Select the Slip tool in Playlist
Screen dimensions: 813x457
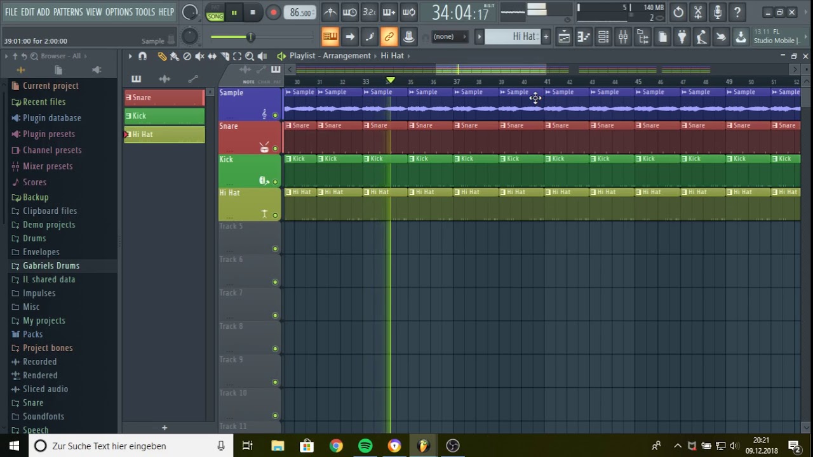coord(212,56)
